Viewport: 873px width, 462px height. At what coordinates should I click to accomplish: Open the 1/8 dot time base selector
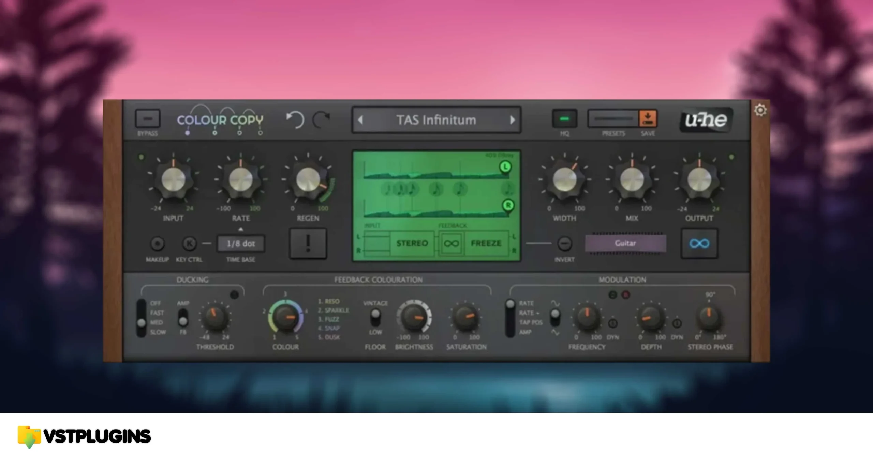point(241,243)
